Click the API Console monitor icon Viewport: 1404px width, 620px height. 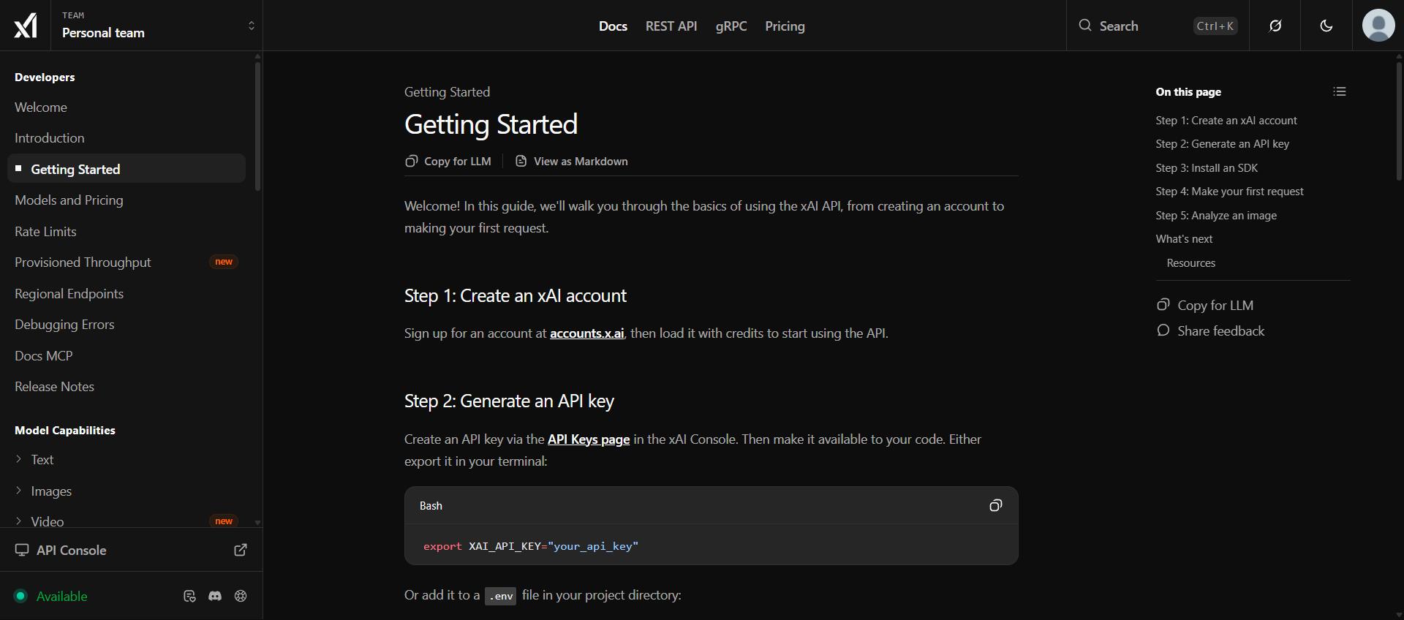point(22,550)
